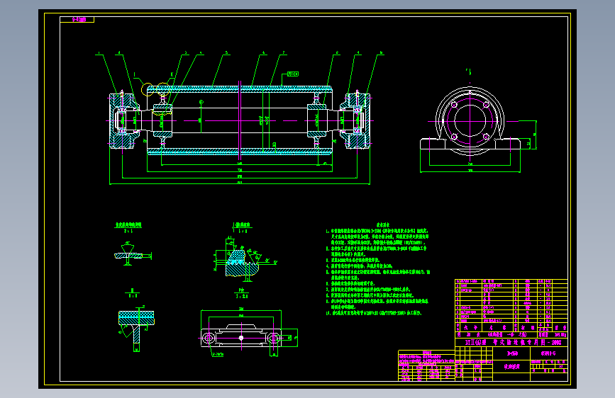Select the vertical magenta center break line on roller
The image size is (615, 398).
click(x=240, y=120)
